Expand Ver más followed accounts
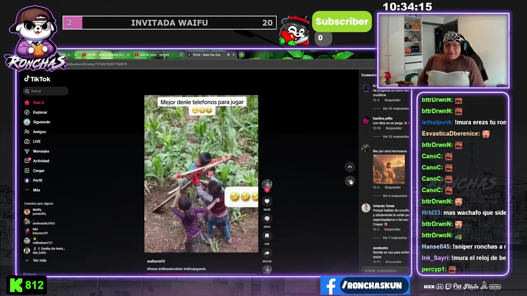 click(x=36, y=260)
